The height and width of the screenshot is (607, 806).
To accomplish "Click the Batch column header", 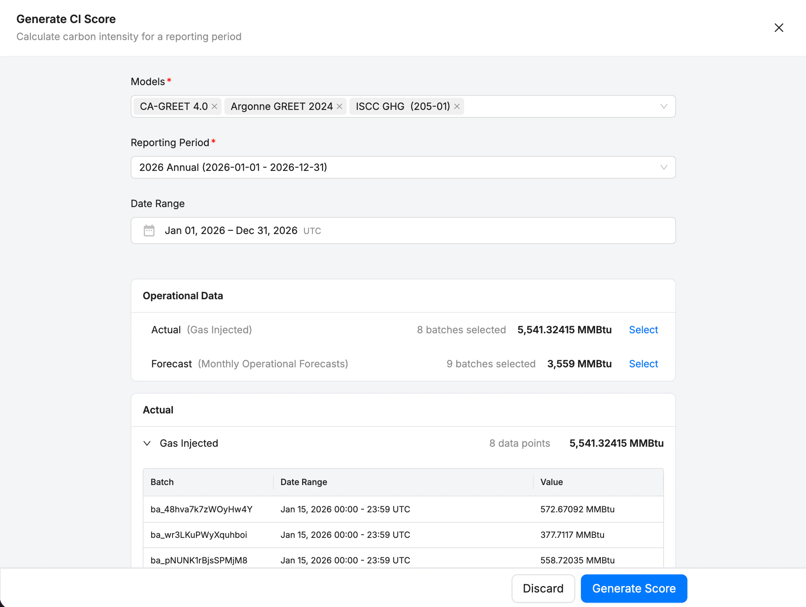I will [162, 482].
